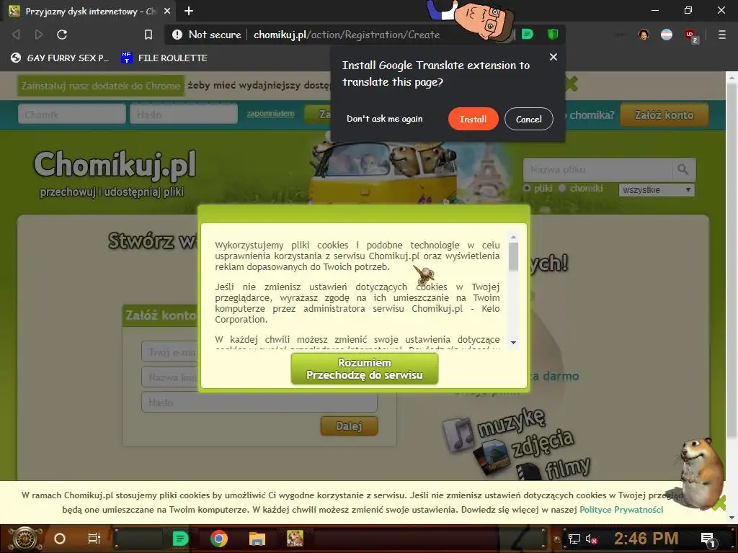Click the 2:46 PM taskbar clock
The width and height of the screenshot is (738, 553).
click(646, 538)
